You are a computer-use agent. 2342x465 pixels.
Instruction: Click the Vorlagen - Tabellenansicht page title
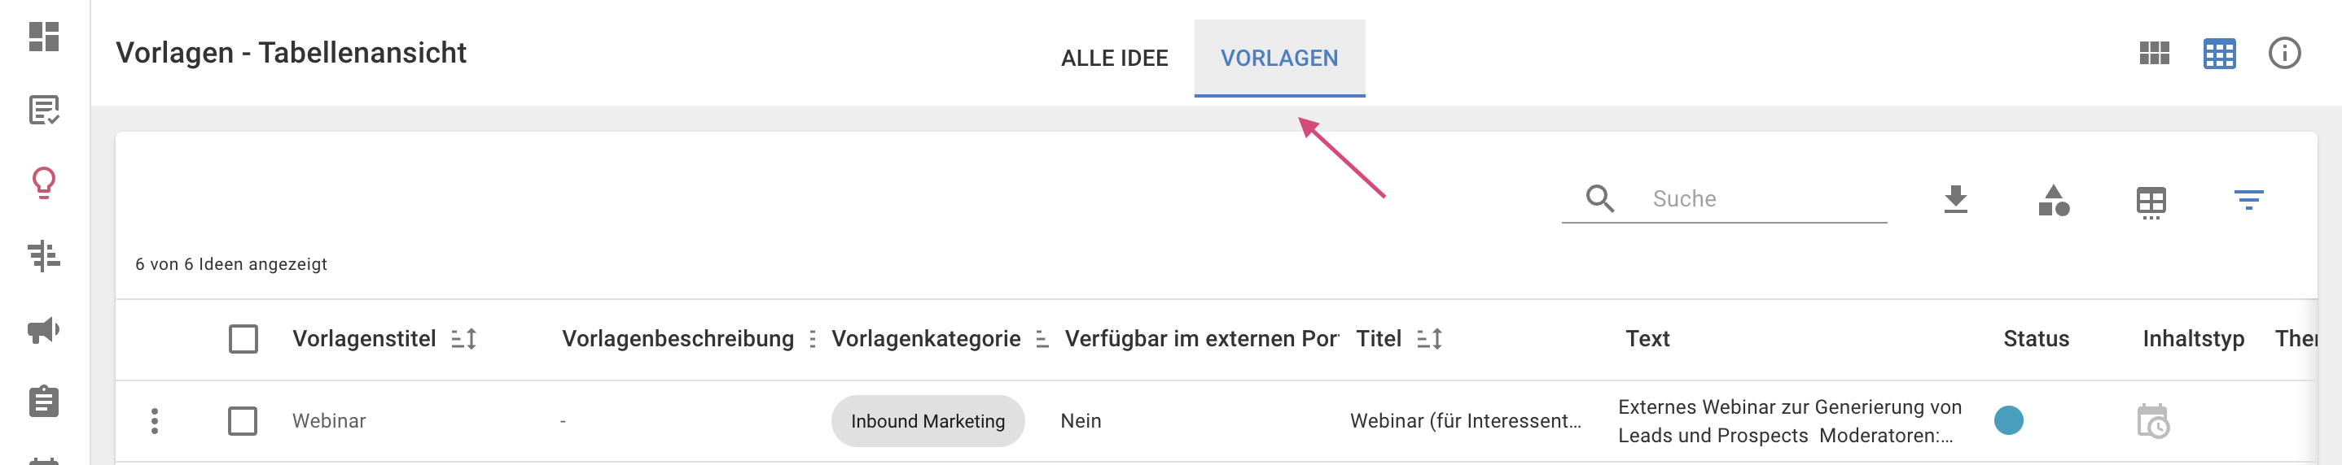(291, 53)
